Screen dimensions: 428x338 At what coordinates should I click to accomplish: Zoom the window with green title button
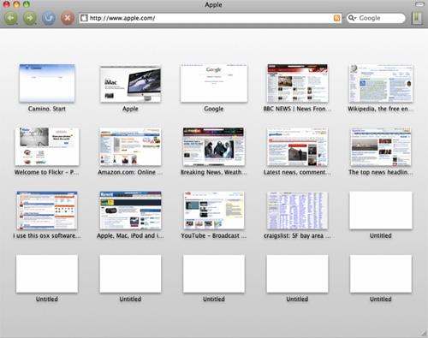(x=27, y=4)
